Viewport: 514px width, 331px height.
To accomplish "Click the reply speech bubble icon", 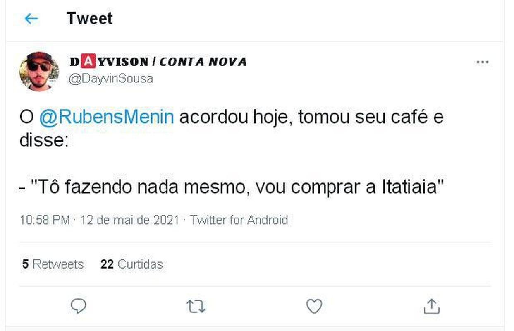I will (79, 307).
